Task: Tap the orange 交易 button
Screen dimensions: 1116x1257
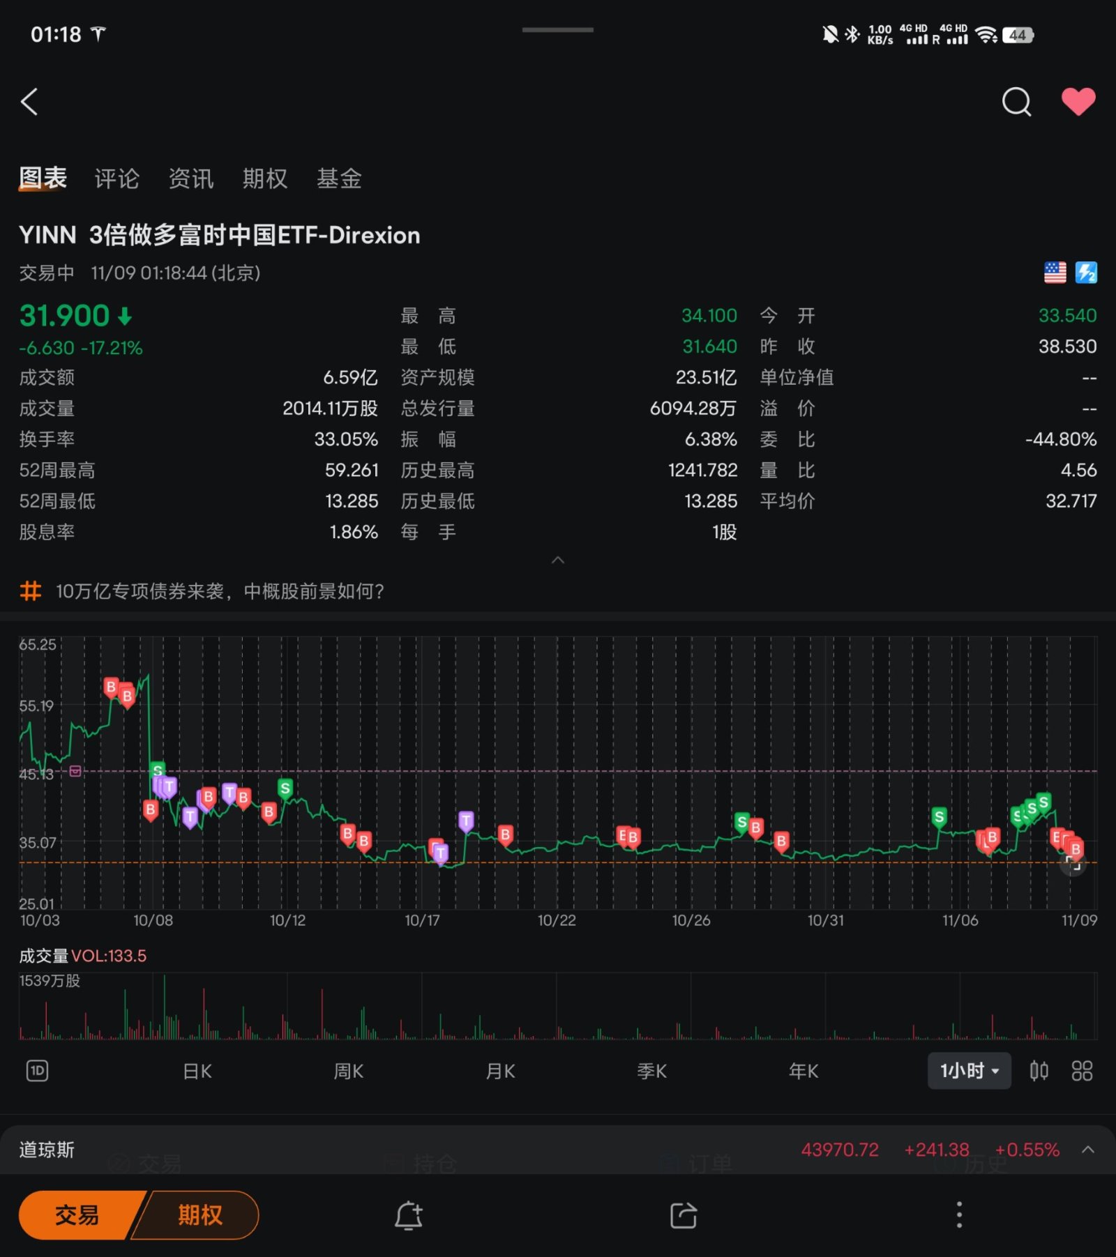Action: coord(77,1215)
